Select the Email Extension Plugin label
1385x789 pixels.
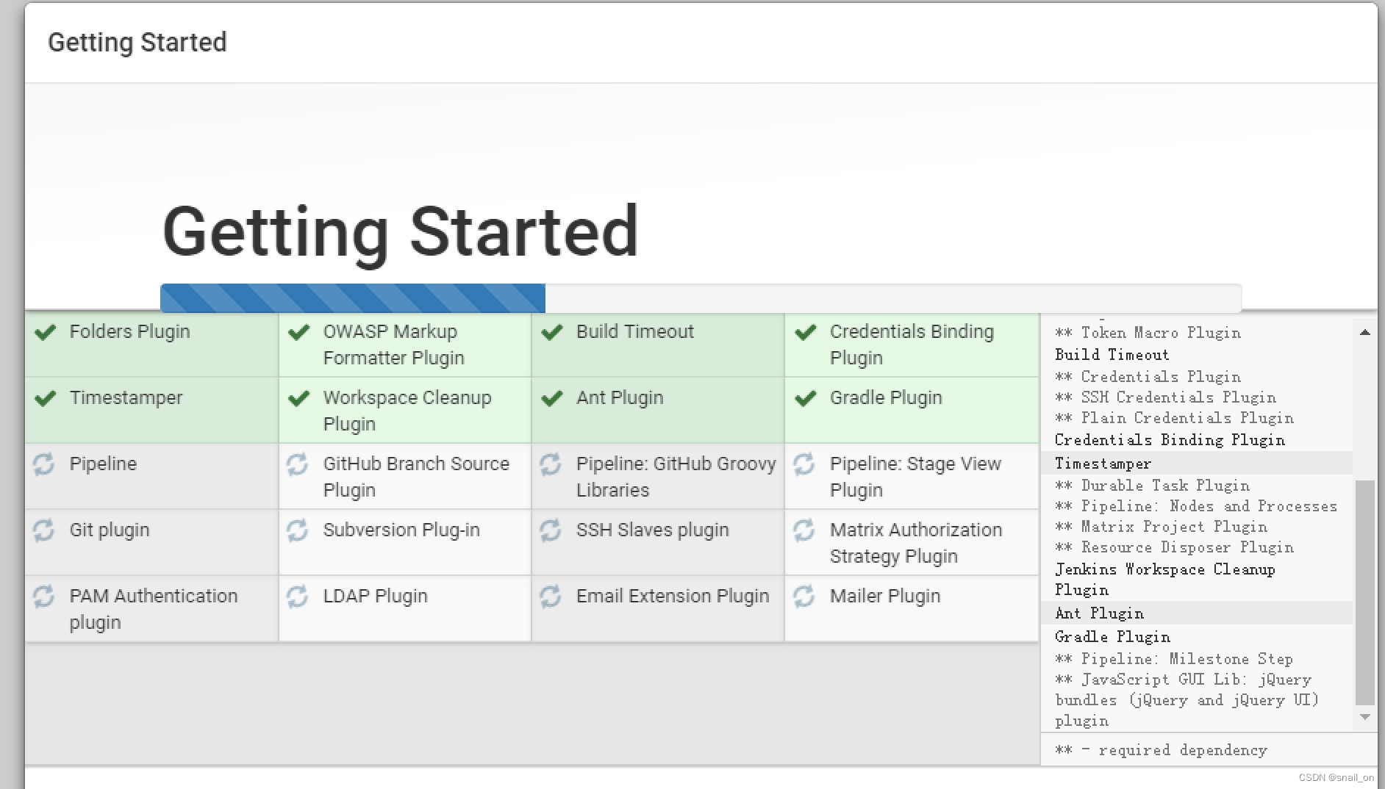(x=673, y=597)
